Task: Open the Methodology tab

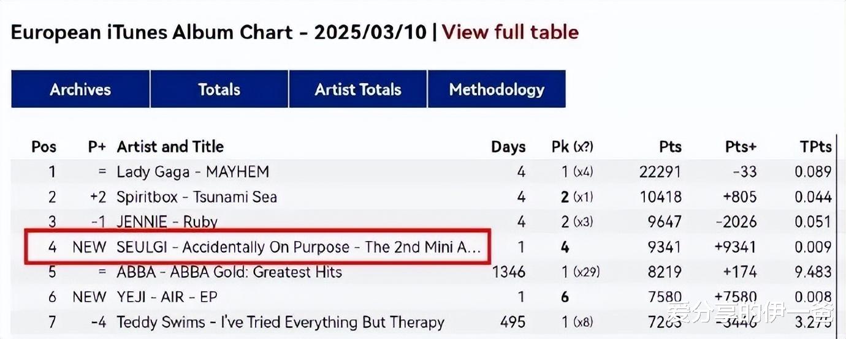Action: 497,89
